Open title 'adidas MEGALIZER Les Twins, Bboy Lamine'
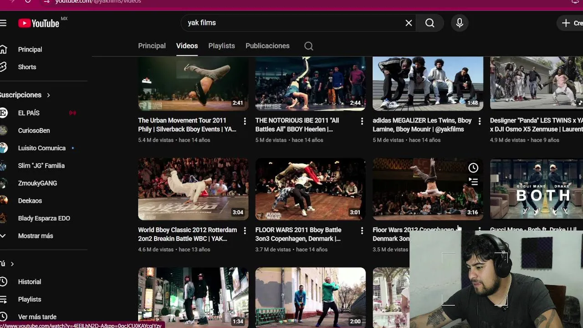Image resolution: width=583 pixels, height=328 pixels. click(x=422, y=125)
